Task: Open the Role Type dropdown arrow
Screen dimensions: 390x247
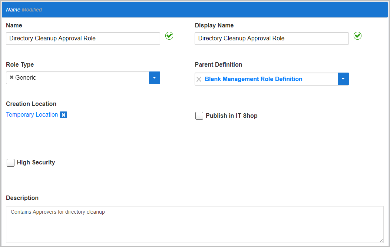Action: [155, 78]
